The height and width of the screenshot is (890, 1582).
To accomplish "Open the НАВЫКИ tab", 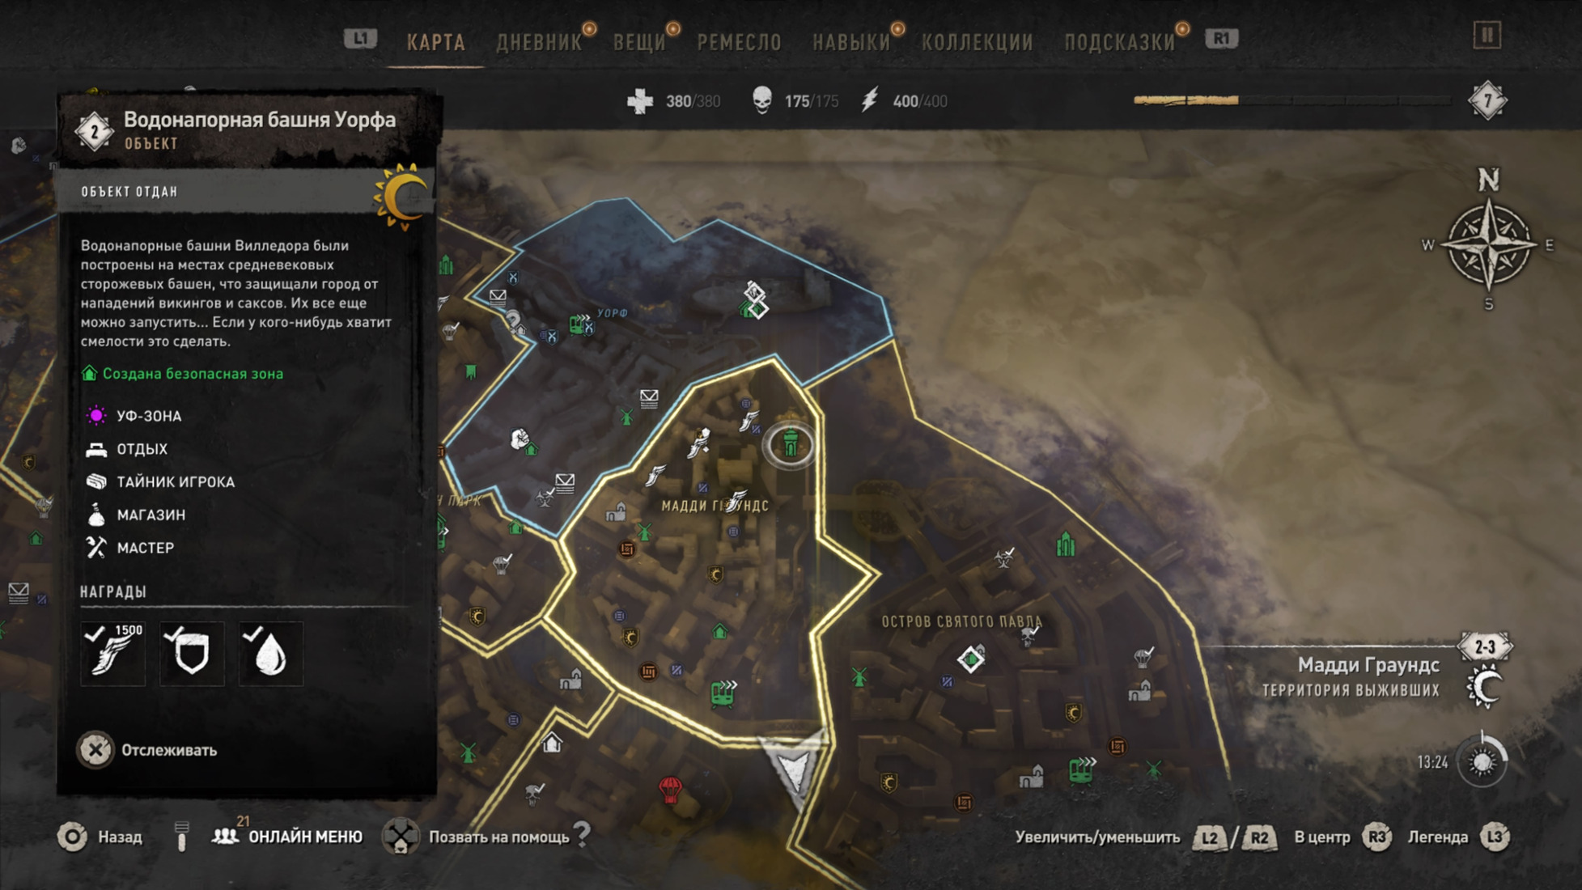I will [851, 42].
